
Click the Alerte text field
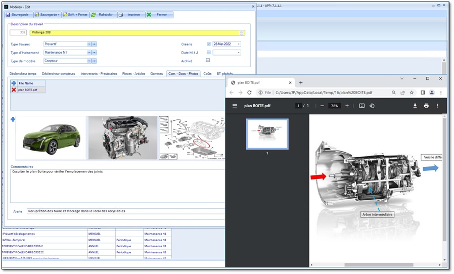126,211
